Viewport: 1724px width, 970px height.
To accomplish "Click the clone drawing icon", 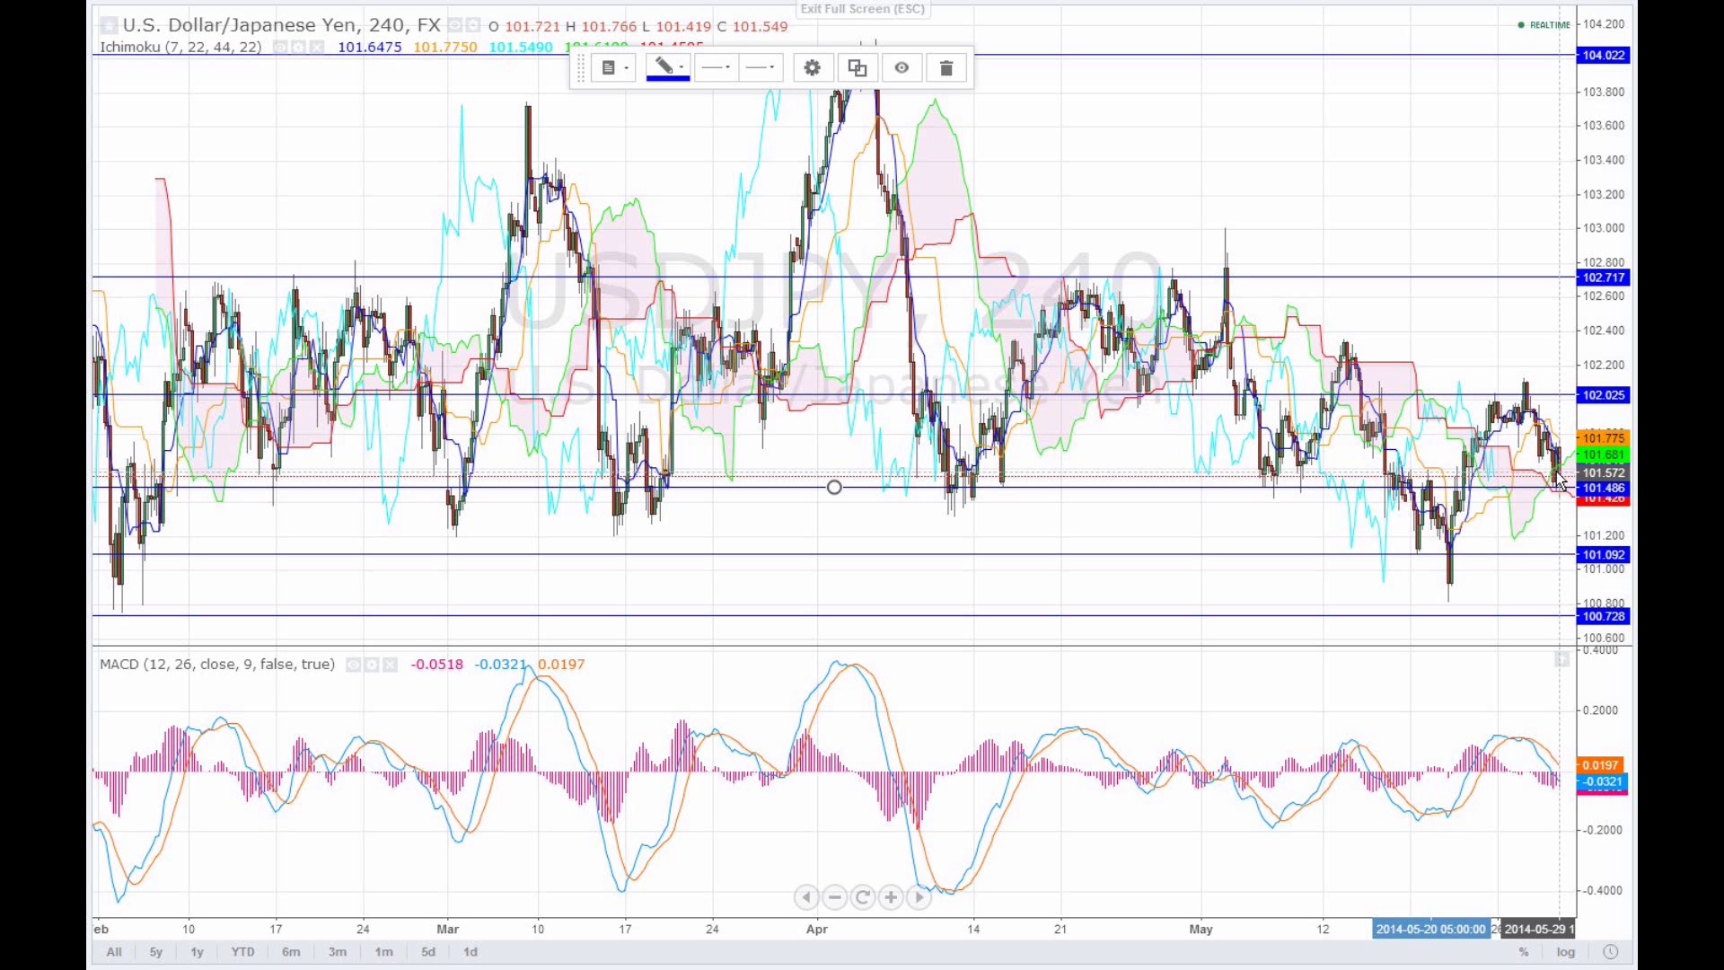I will 857,68.
